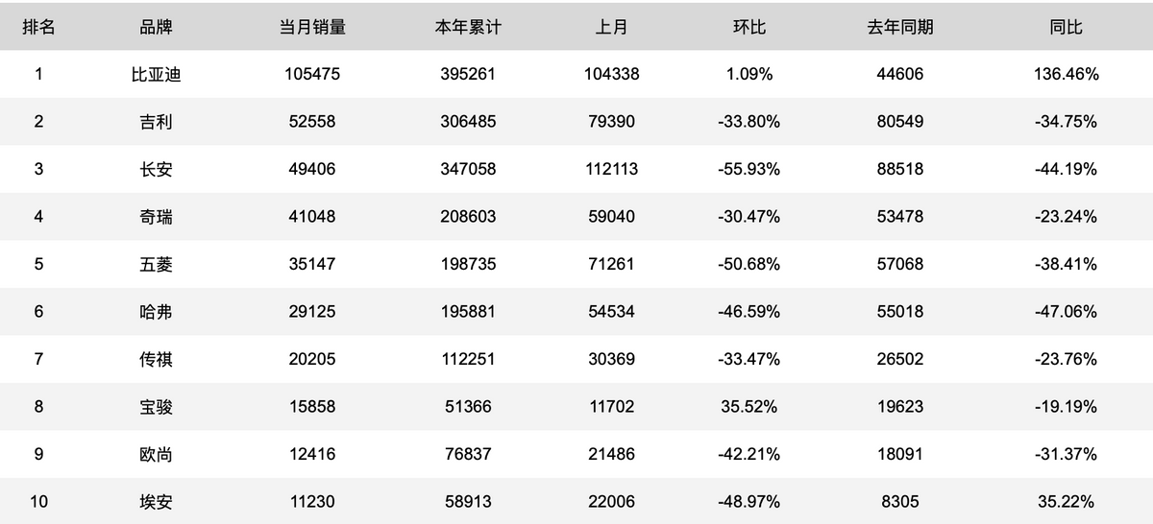The width and height of the screenshot is (1153, 524).
Task: Click the 哈弗 brand name
Action: (156, 312)
